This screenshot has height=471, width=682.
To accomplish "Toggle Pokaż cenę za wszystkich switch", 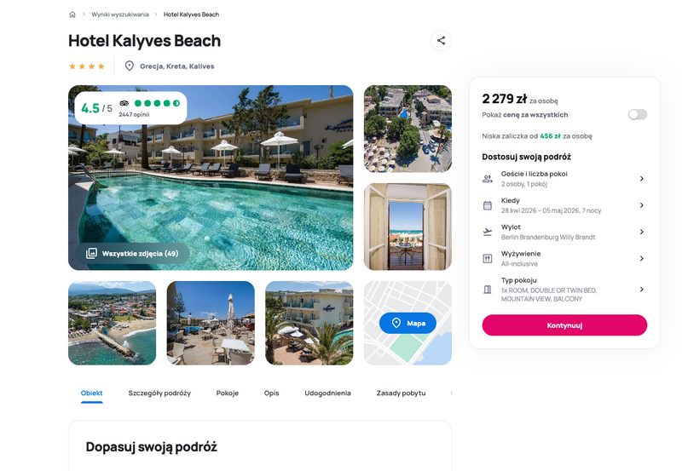I will (638, 114).
